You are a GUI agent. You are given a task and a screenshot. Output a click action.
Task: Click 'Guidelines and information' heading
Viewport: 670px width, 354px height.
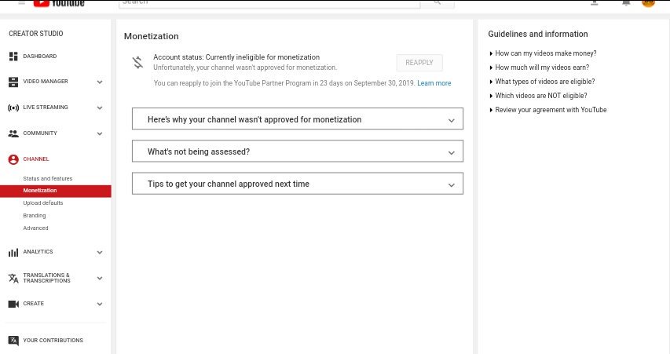(x=538, y=35)
